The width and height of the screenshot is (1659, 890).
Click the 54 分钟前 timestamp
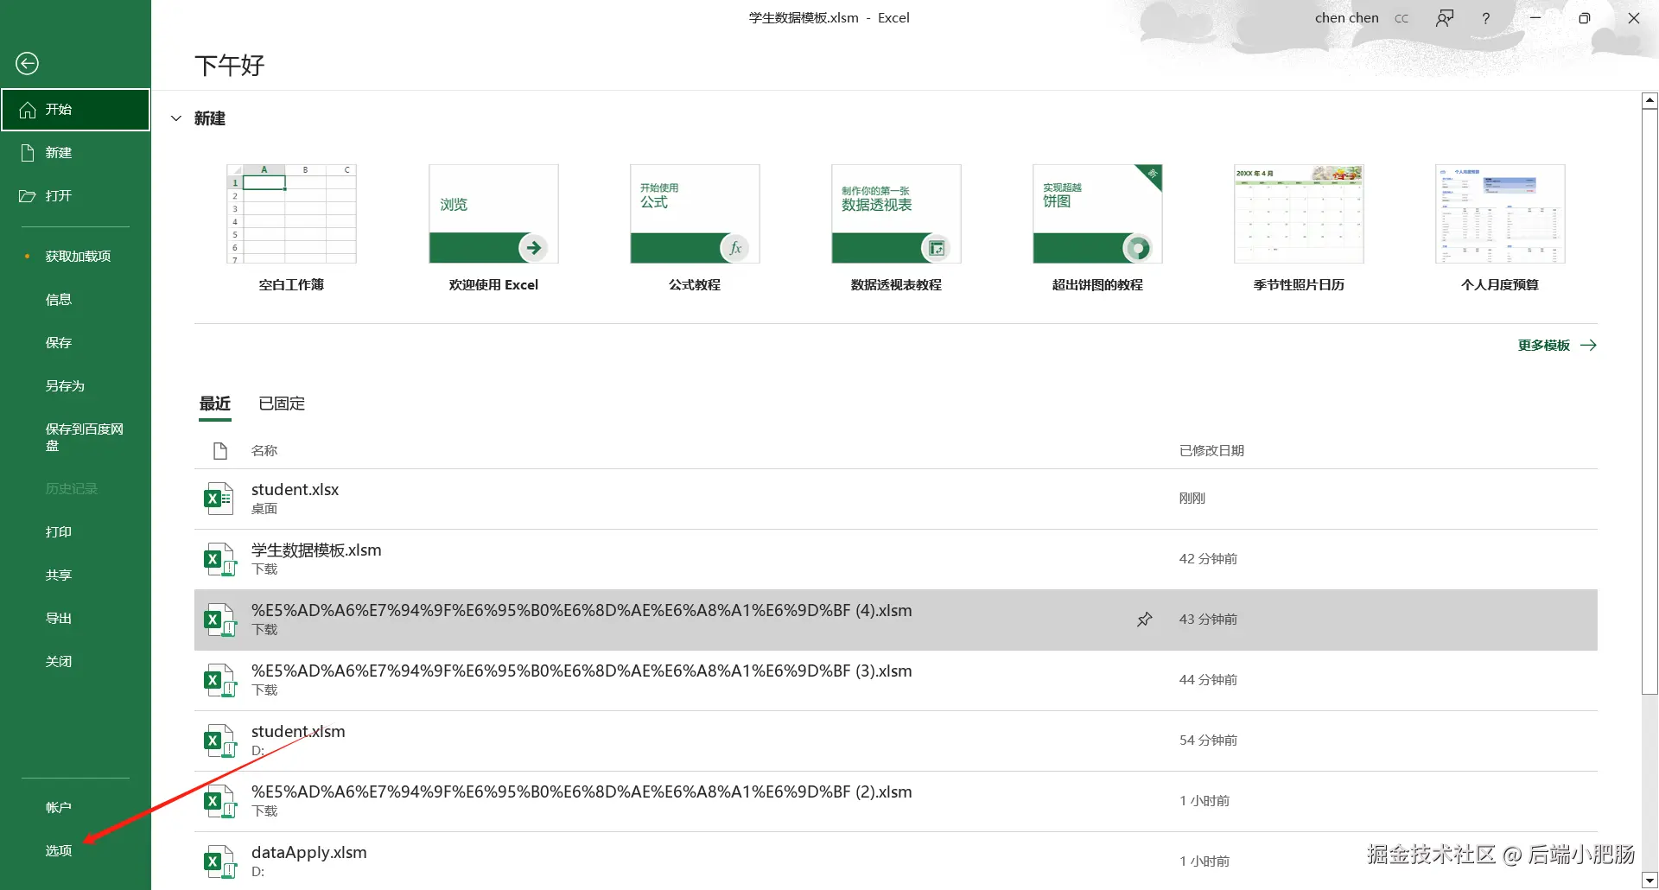coord(1208,741)
